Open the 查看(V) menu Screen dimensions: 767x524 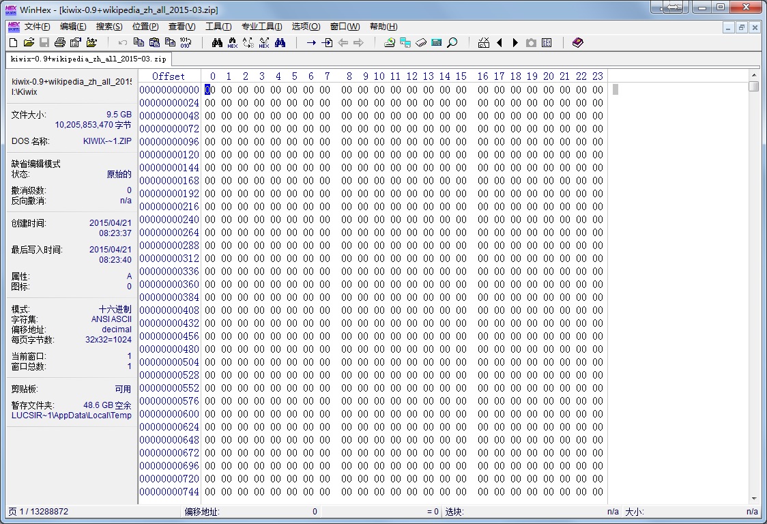(x=182, y=27)
